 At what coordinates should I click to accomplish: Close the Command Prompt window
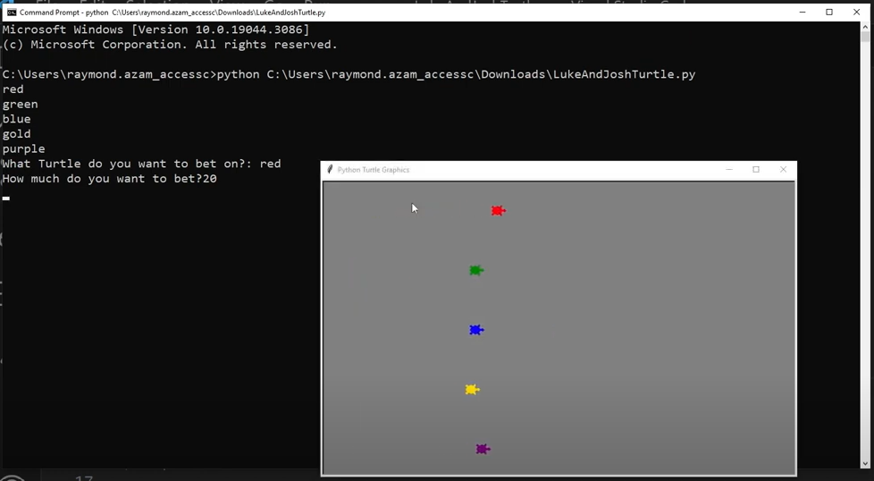point(856,13)
